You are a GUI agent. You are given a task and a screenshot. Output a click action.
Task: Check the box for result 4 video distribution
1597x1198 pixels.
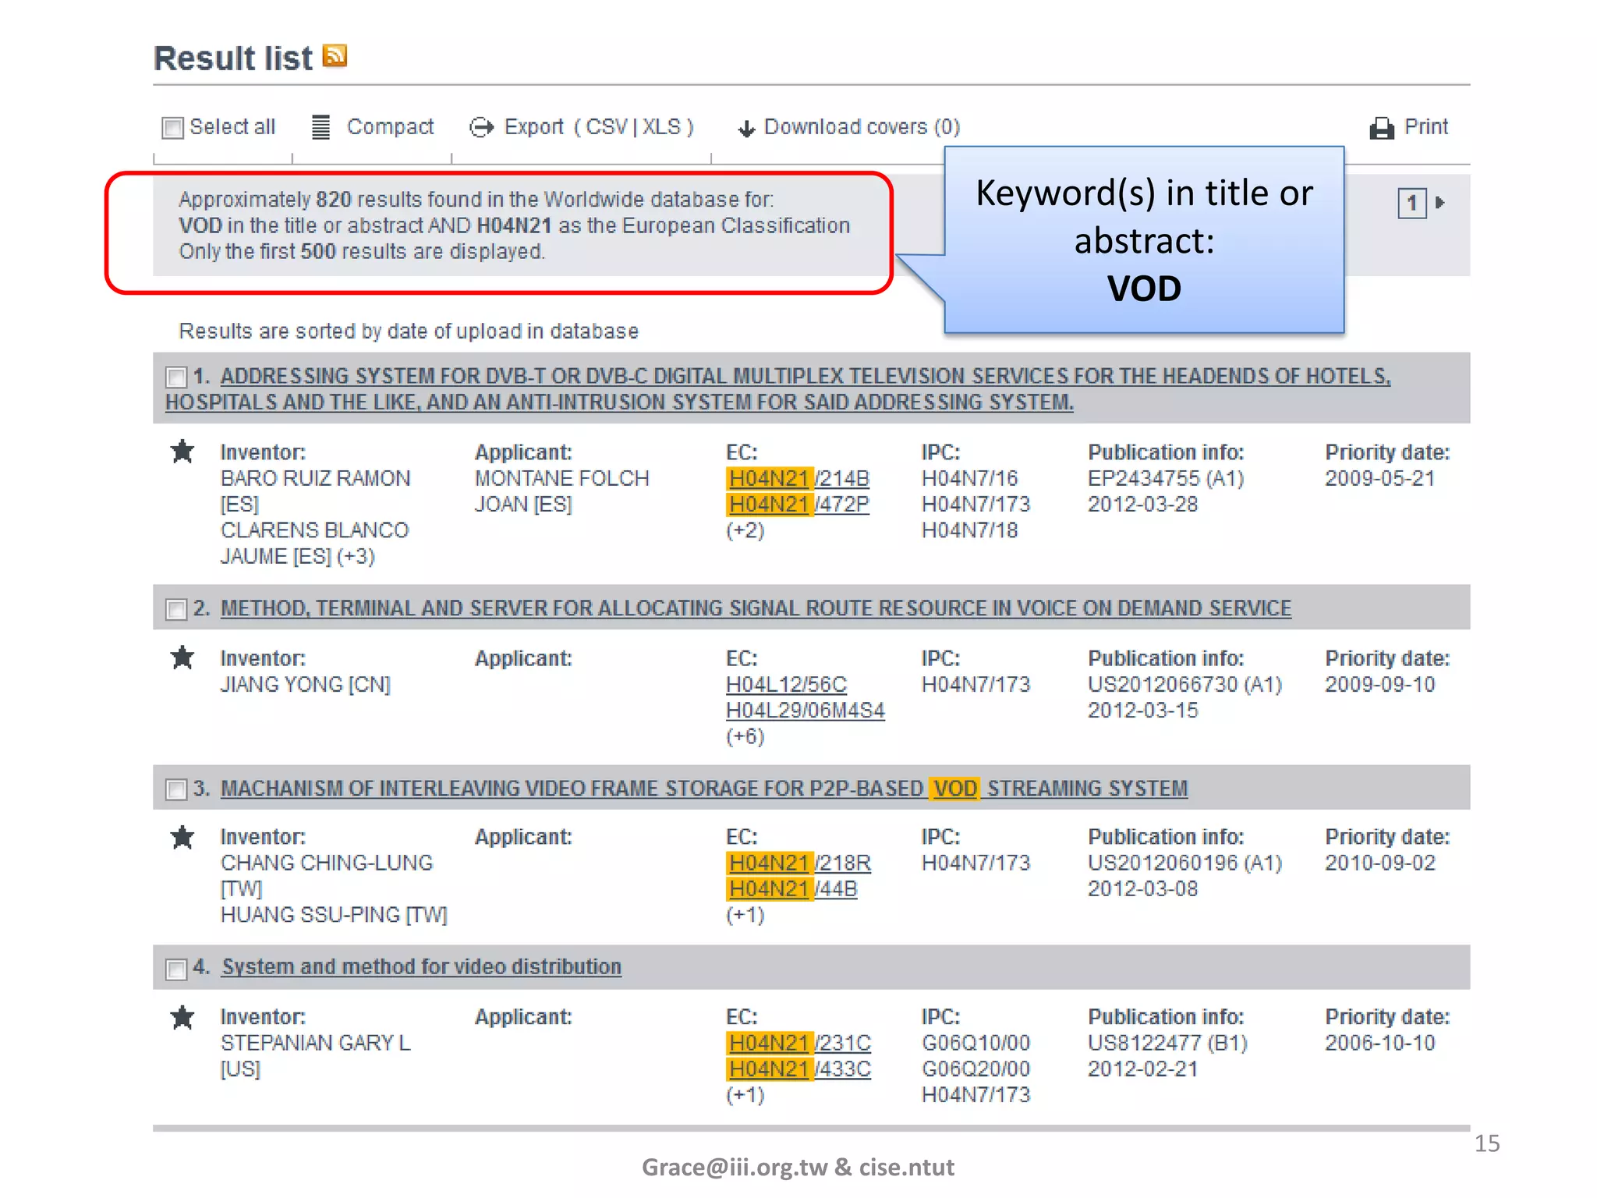(x=176, y=969)
